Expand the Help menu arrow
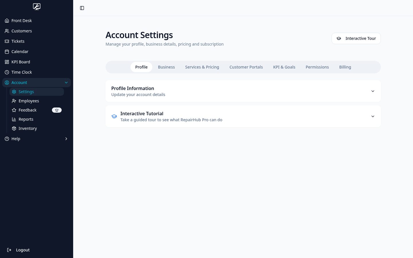Screen dimensions: 413x258 [x=66, y=139]
